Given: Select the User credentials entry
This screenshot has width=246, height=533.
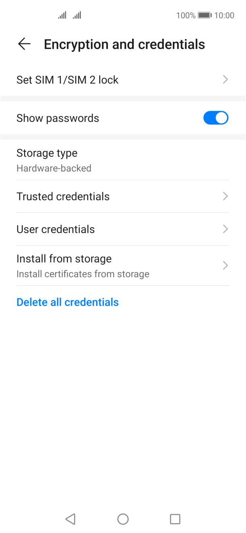Looking at the screenshot, I should (56, 229).
